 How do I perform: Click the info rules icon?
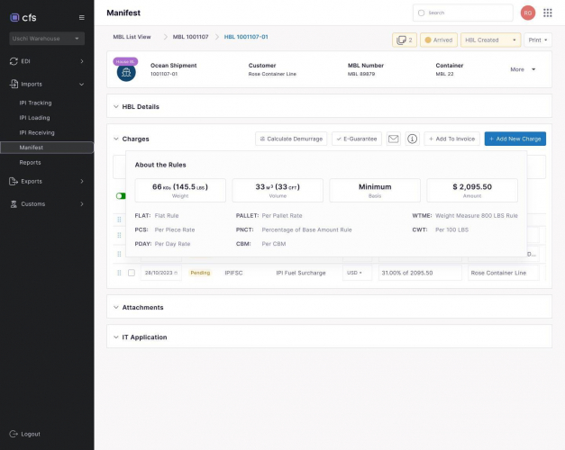[412, 139]
